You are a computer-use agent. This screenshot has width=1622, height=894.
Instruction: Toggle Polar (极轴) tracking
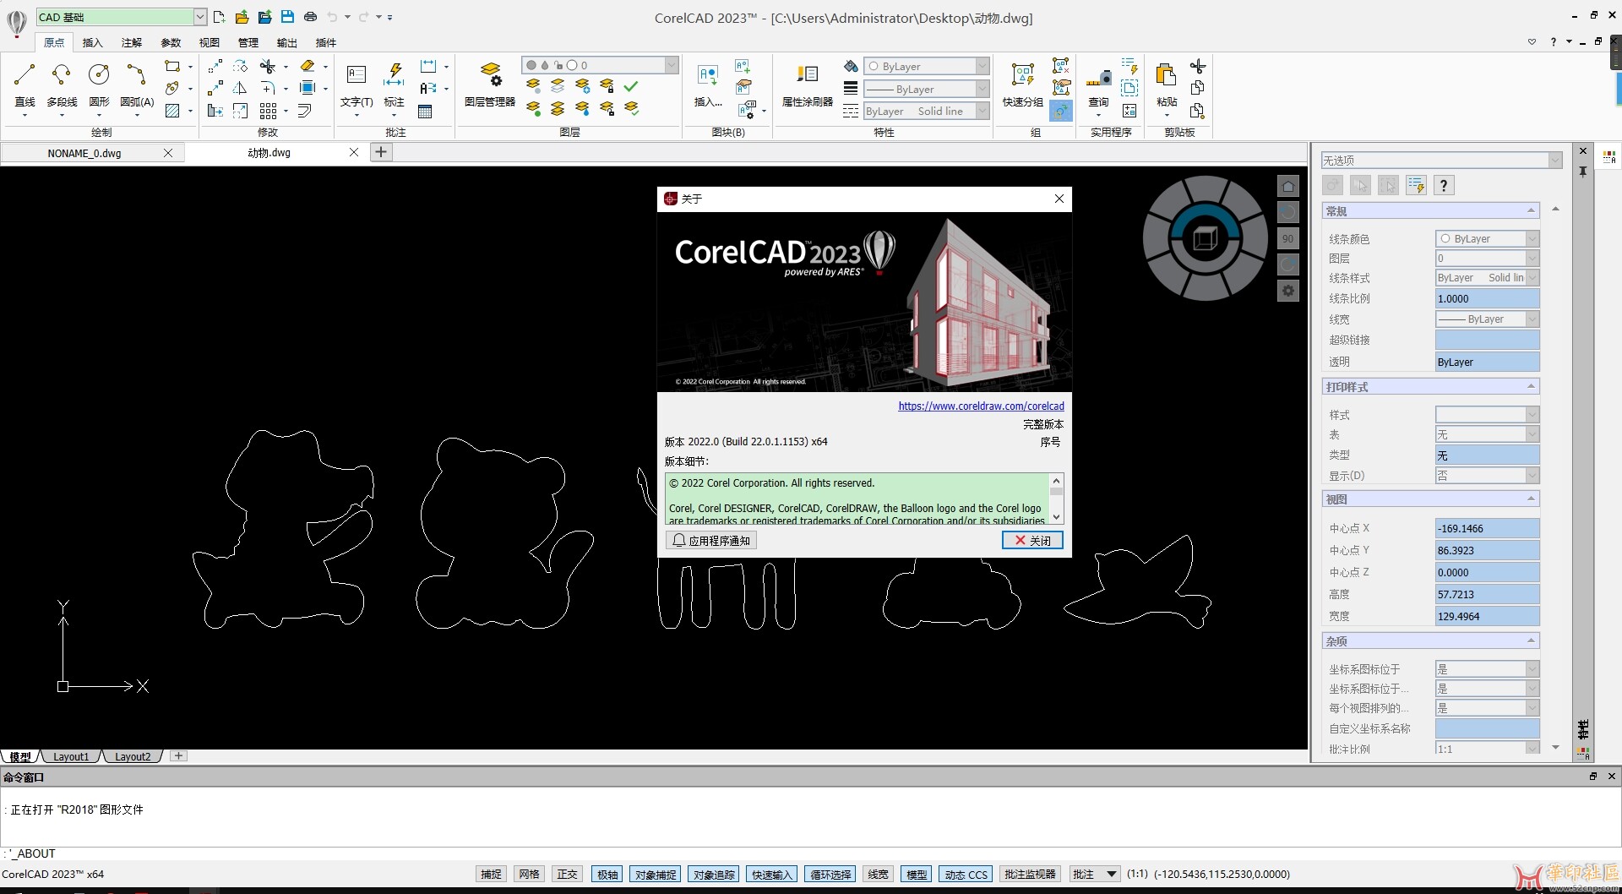pos(607,875)
